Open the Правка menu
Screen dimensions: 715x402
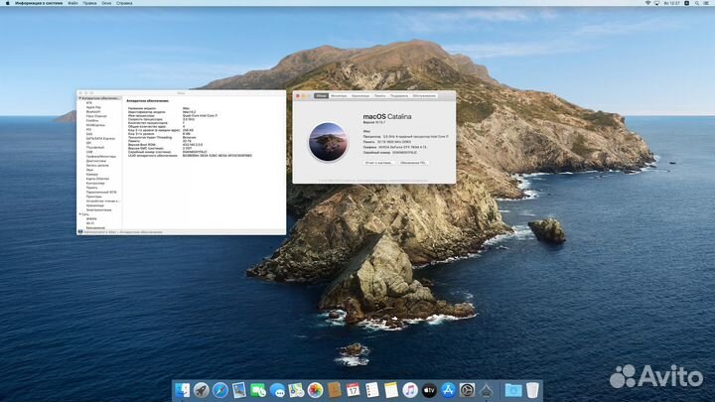tap(89, 3)
